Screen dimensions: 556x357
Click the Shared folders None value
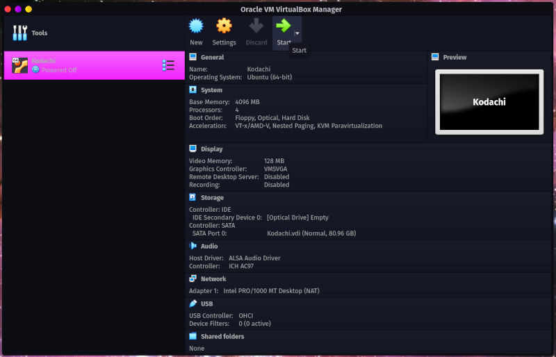(x=197, y=348)
